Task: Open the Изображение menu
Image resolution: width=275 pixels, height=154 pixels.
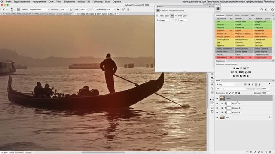Action: pyautogui.click(x=39, y=2)
